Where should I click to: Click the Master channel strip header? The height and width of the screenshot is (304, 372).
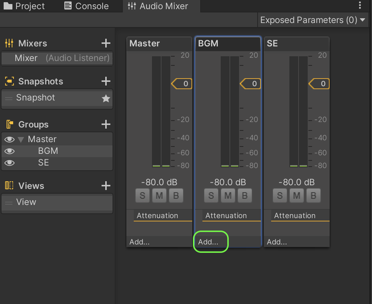159,43
